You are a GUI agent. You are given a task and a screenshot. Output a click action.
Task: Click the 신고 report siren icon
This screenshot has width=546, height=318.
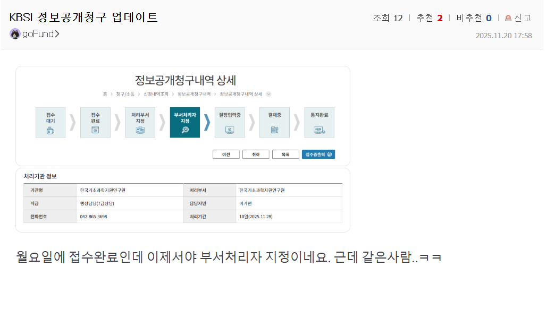[x=508, y=18]
